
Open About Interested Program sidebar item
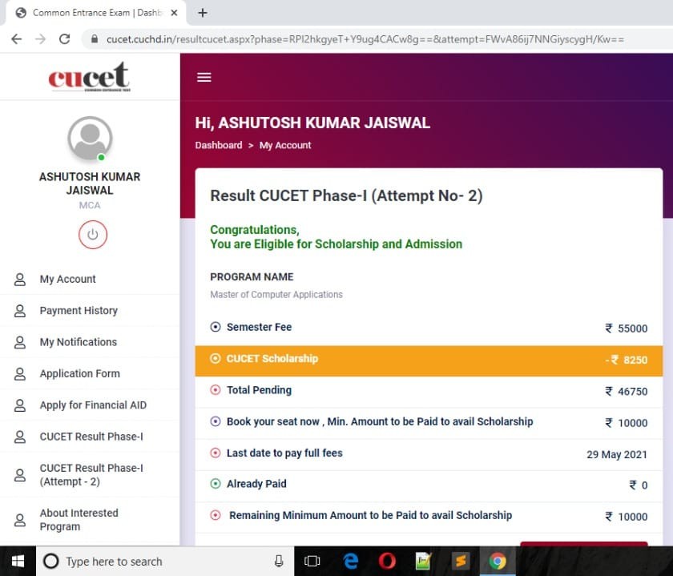[x=79, y=520]
